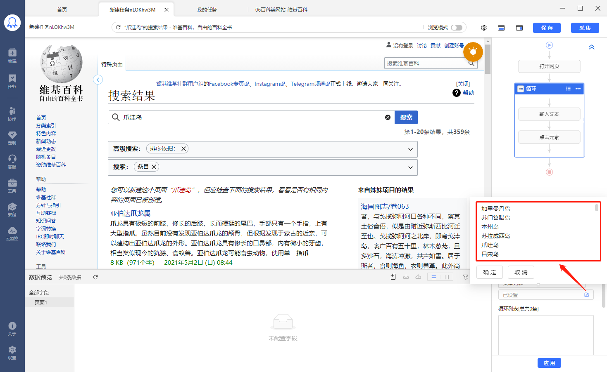Open the 海国图志/卷063 link

tap(385, 206)
